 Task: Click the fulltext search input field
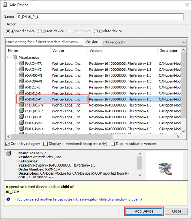pyautogui.click(x=44, y=42)
